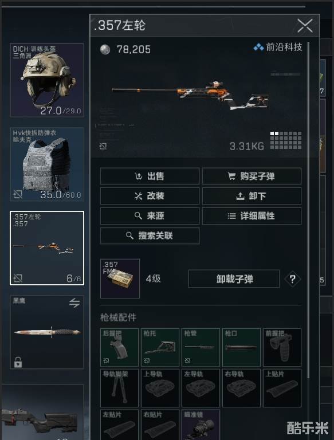Image resolution: width=334 pixels, height=440 pixels.
Task: Select the 枪口 muzzle attachment slot
Action: click(x=241, y=347)
